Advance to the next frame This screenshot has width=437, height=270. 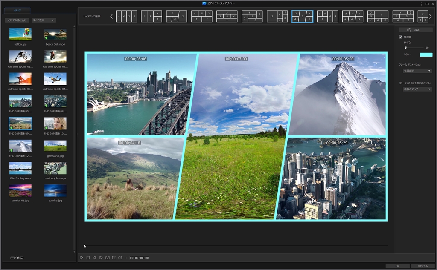101,258
